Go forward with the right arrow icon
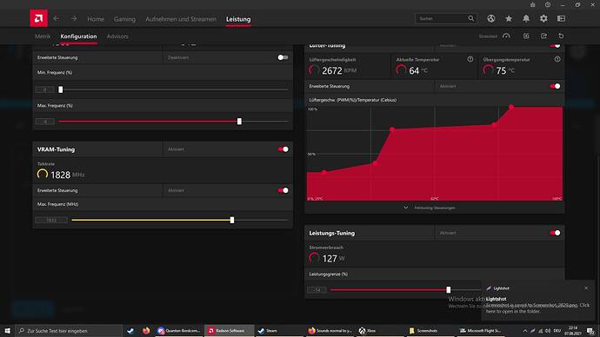This screenshot has width=600, height=337. pyautogui.click(x=73, y=18)
